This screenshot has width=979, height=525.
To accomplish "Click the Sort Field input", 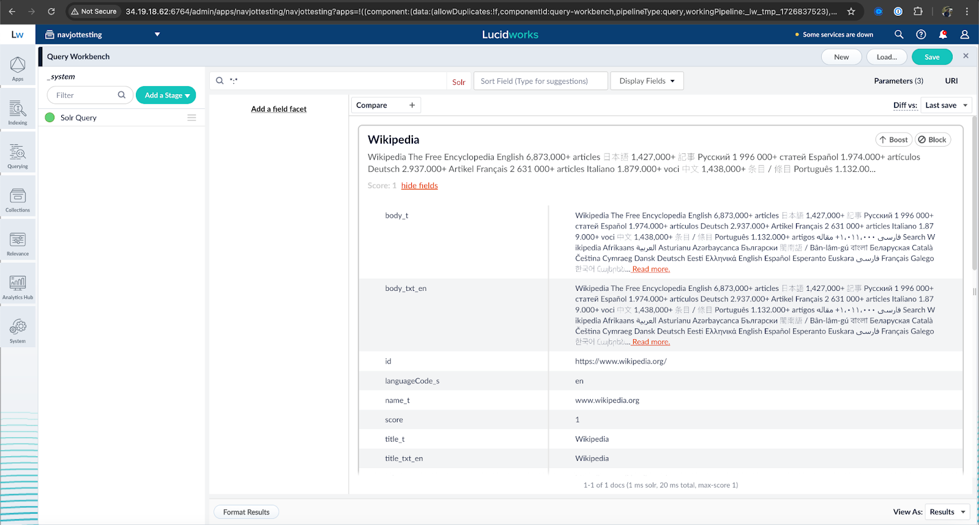I will tap(541, 81).
